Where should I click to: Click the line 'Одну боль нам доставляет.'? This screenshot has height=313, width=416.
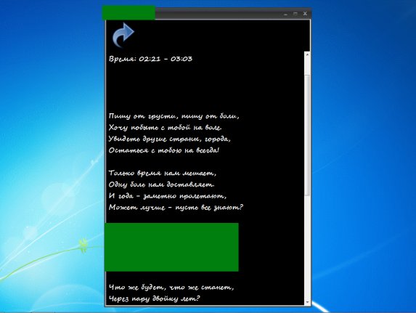click(162, 184)
